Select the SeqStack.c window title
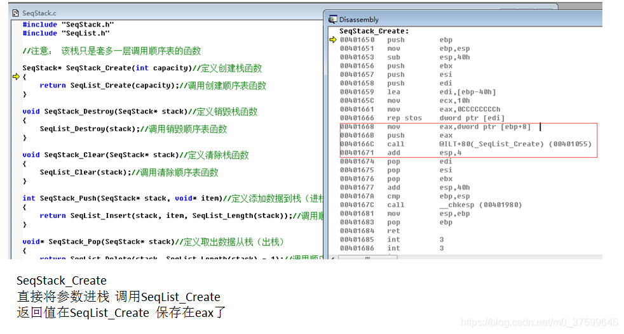 pos(39,13)
